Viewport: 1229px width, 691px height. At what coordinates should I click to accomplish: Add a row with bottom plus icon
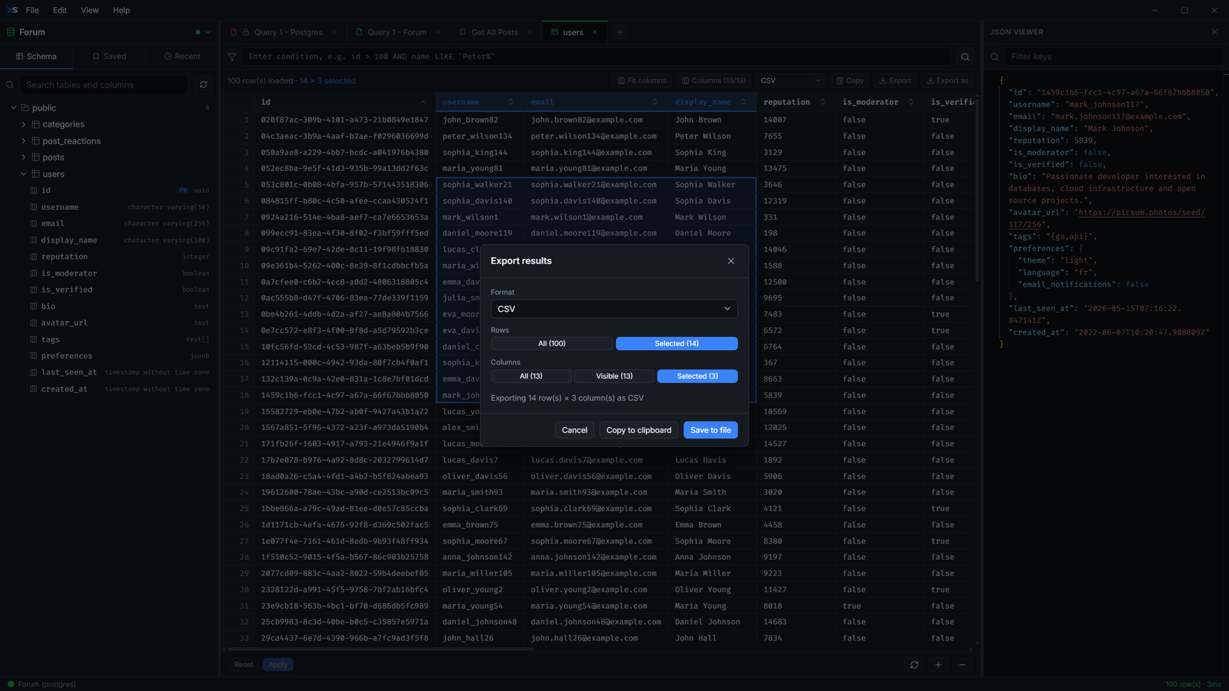(x=938, y=665)
